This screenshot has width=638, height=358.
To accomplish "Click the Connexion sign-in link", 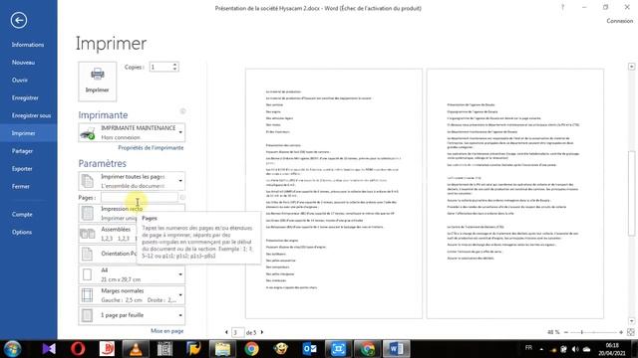I will (620, 21).
